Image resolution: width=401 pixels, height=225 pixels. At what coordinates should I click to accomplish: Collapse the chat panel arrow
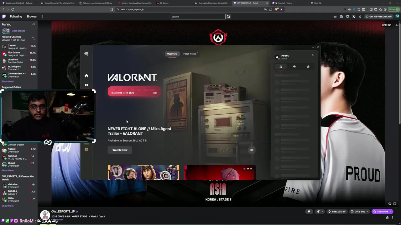[397, 25]
